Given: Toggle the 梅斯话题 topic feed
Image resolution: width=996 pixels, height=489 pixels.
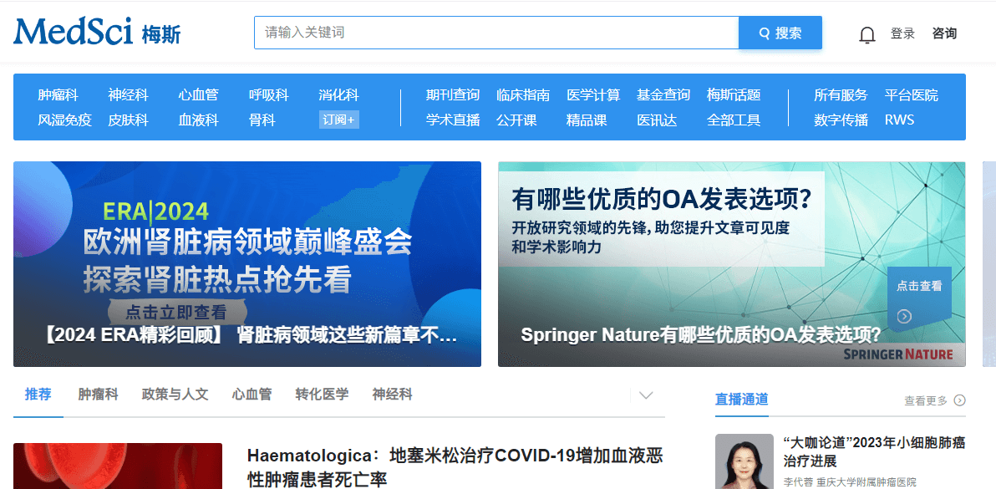Looking at the screenshot, I should (734, 95).
